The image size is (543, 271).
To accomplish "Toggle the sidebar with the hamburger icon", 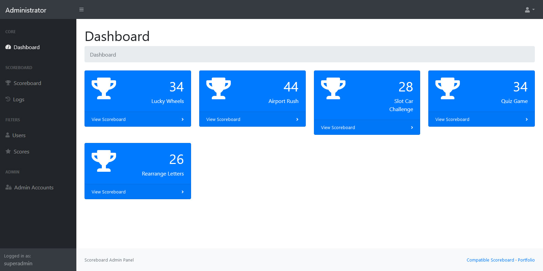I will point(81,9).
